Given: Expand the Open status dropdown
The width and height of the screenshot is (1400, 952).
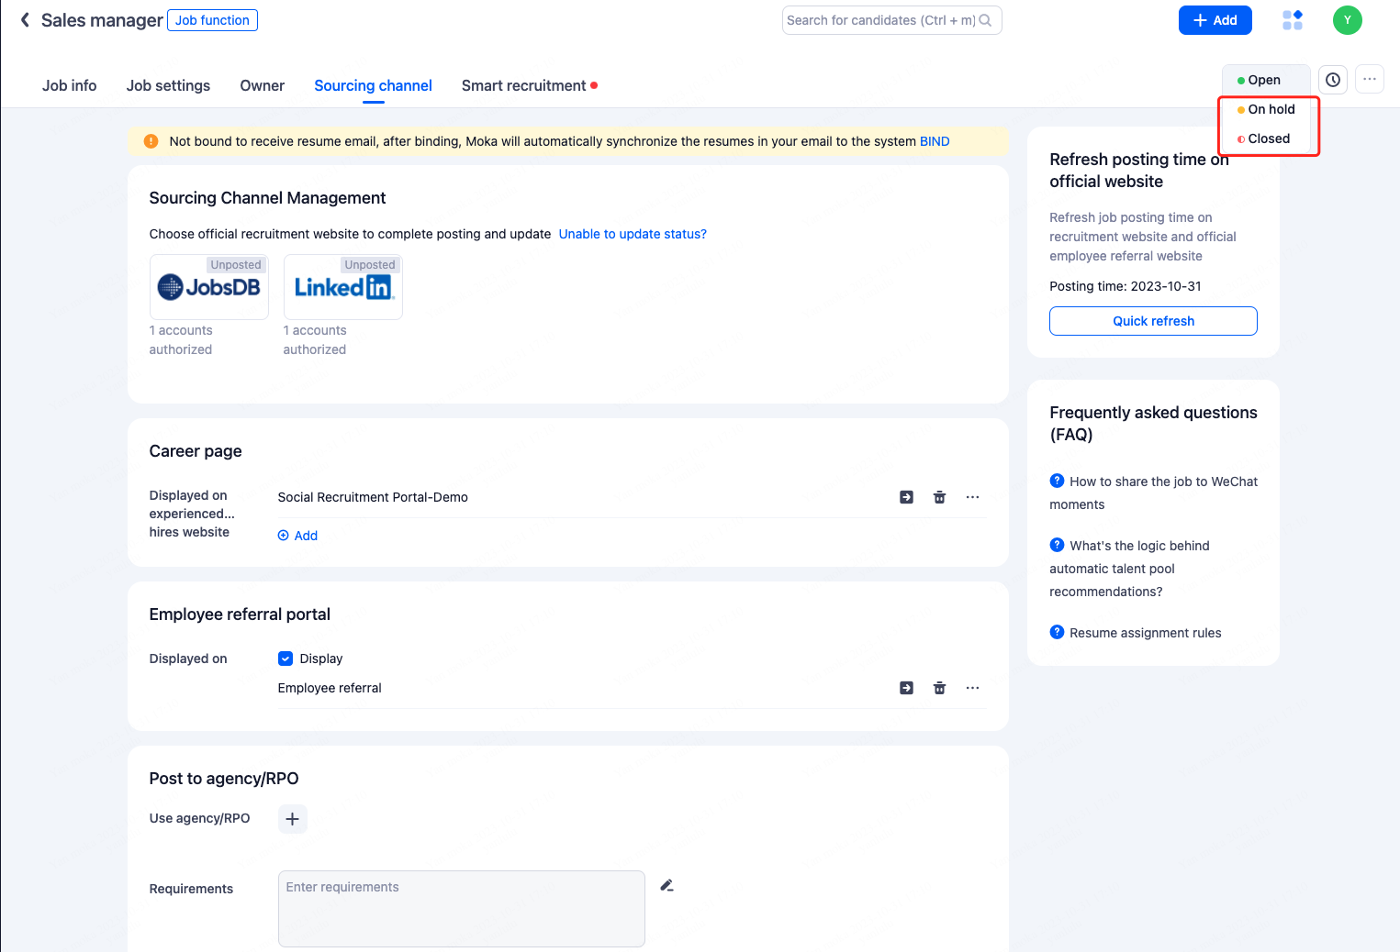Looking at the screenshot, I should [x=1265, y=80].
